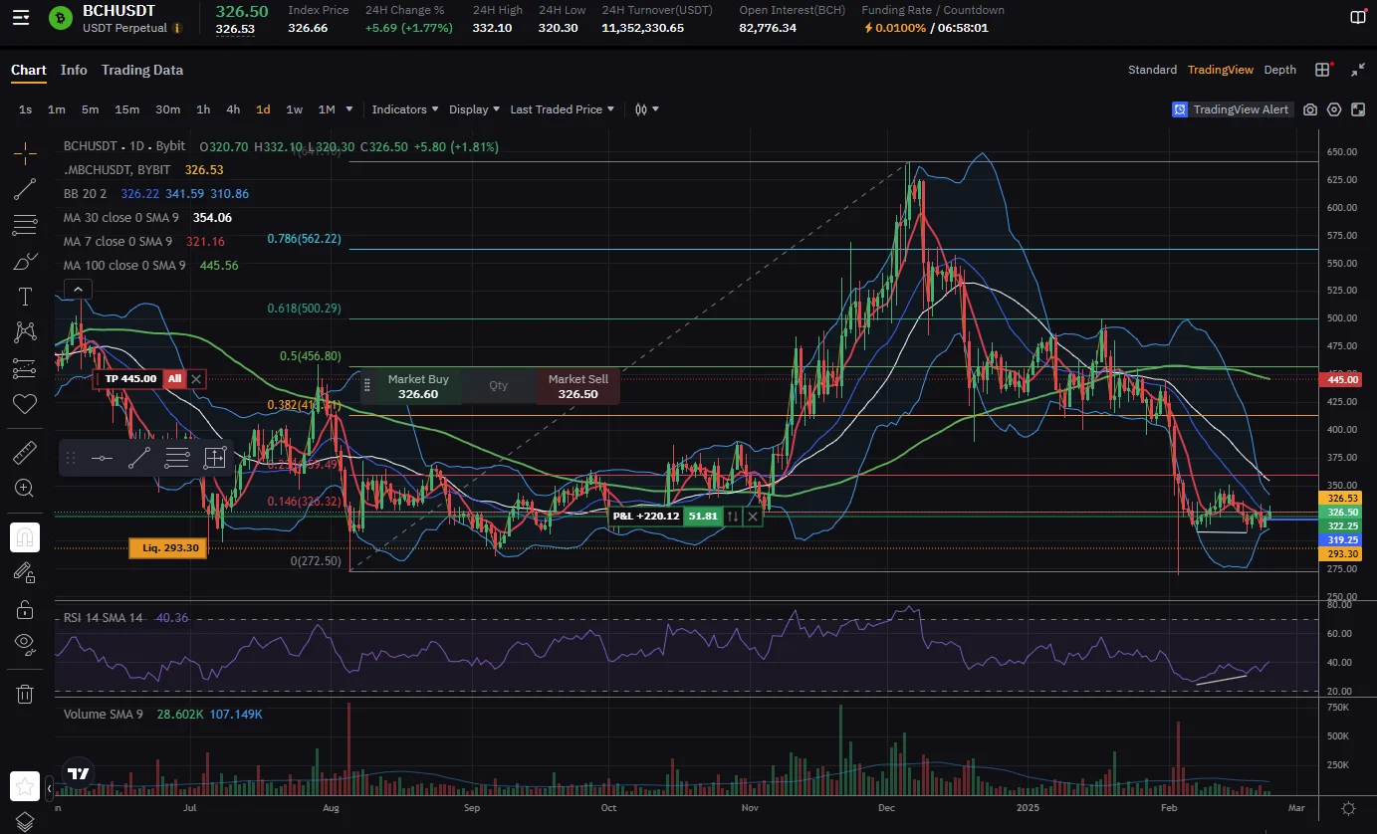Open chart settings hexagon icon
This screenshot has width=1377, height=834.
pyautogui.click(x=1334, y=109)
